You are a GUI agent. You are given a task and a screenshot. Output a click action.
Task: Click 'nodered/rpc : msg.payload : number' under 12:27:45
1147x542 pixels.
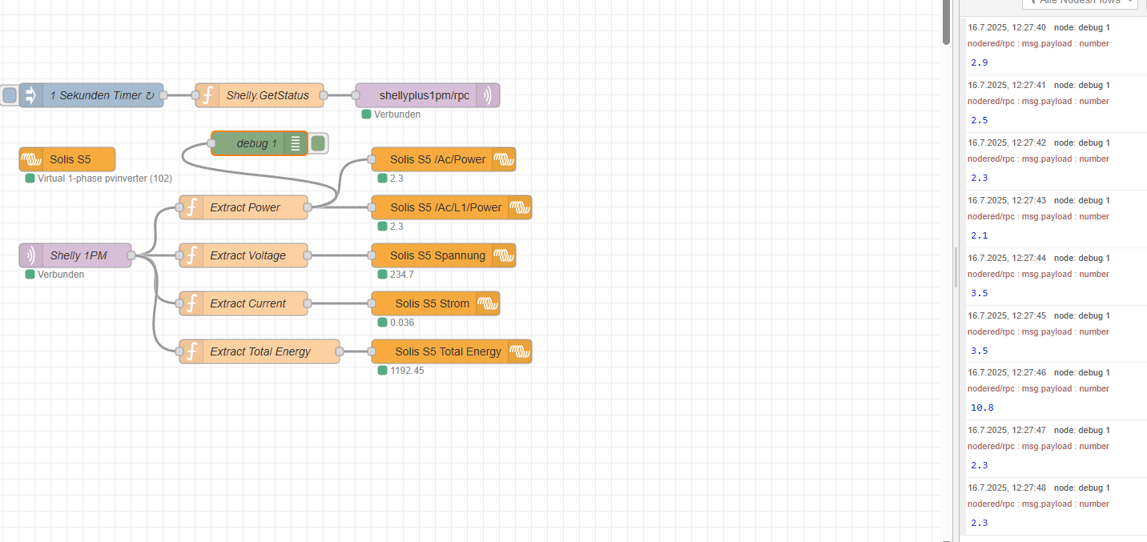(1038, 331)
